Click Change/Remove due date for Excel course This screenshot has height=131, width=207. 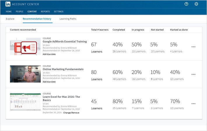click(71, 113)
